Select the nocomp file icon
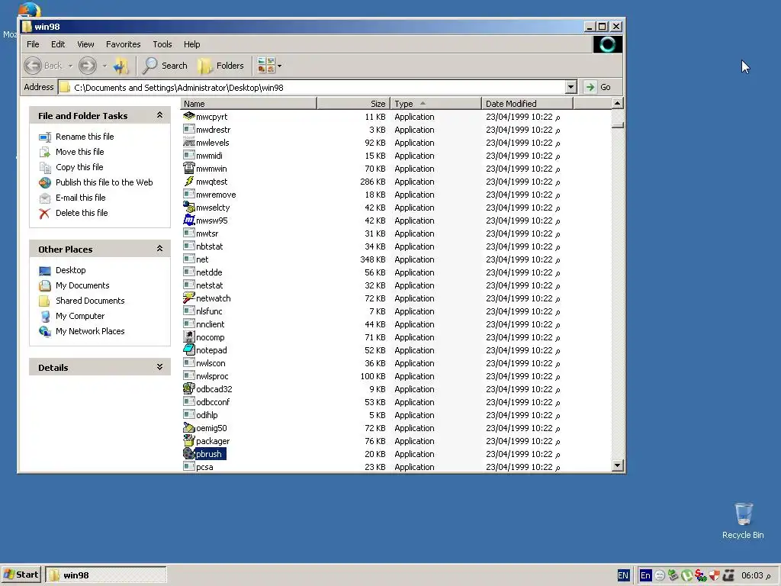781x586 pixels. tap(189, 336)
